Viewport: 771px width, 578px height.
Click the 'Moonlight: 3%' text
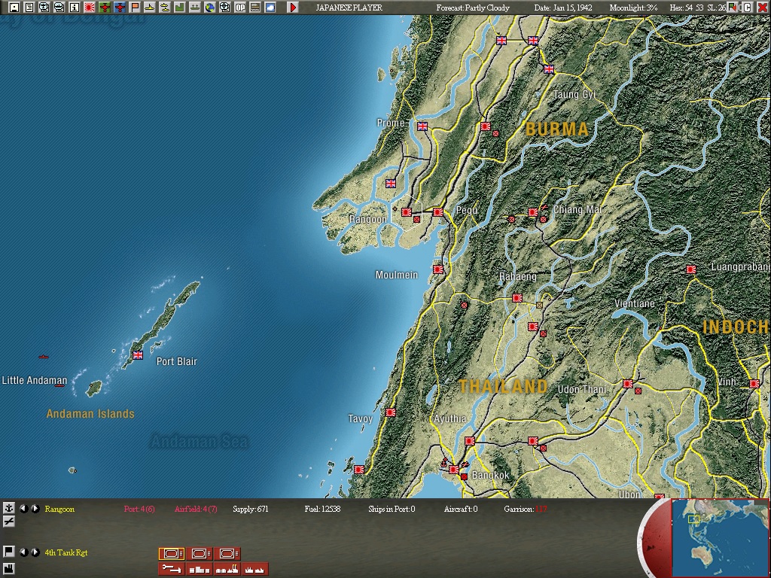633,8
